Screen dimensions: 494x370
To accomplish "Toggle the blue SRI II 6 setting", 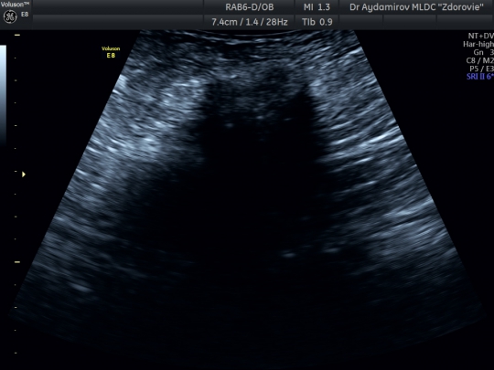I will pos(480,77).
